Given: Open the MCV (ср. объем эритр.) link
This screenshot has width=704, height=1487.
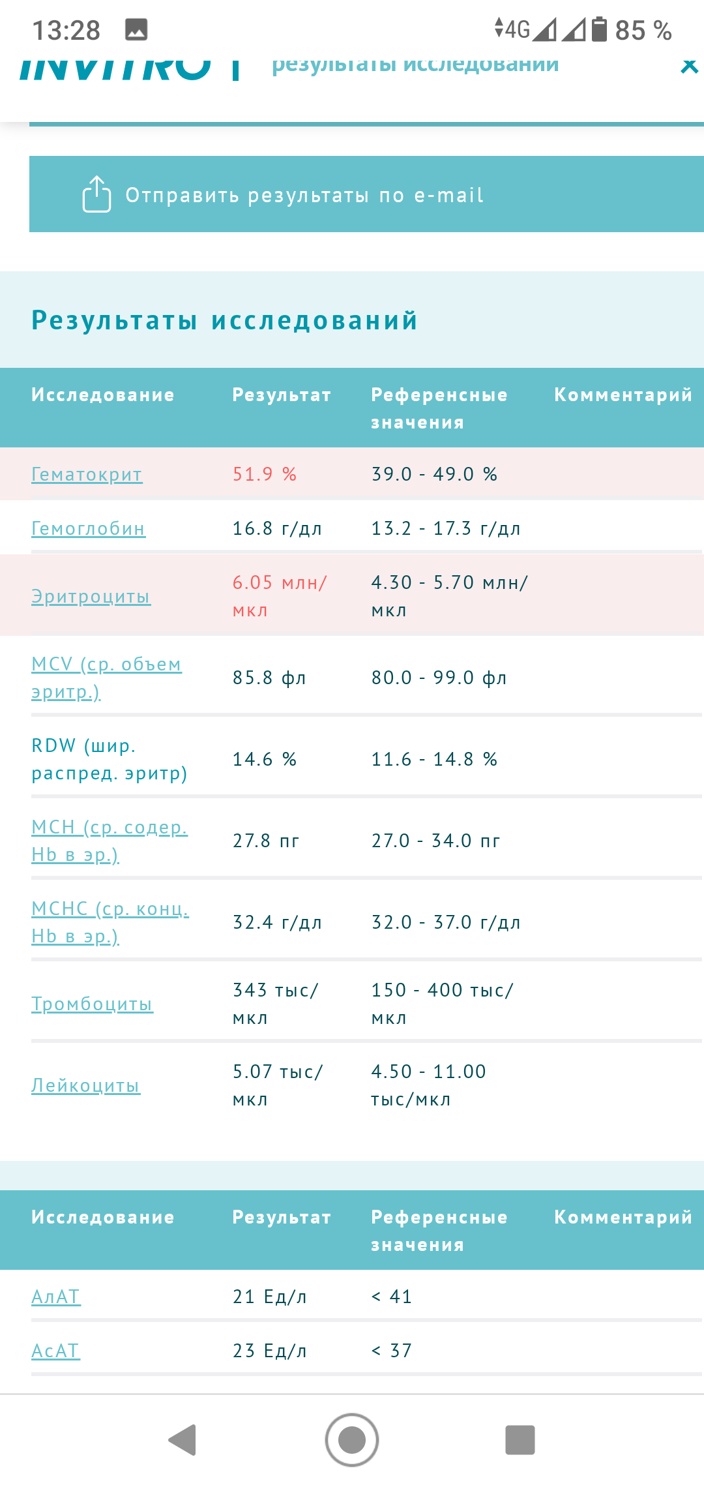Looking at the screenshot, I should point(106,678).
